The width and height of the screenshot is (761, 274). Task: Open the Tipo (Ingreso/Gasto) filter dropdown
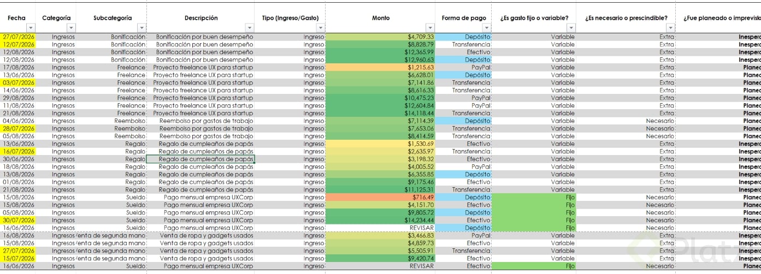[320, 28]
